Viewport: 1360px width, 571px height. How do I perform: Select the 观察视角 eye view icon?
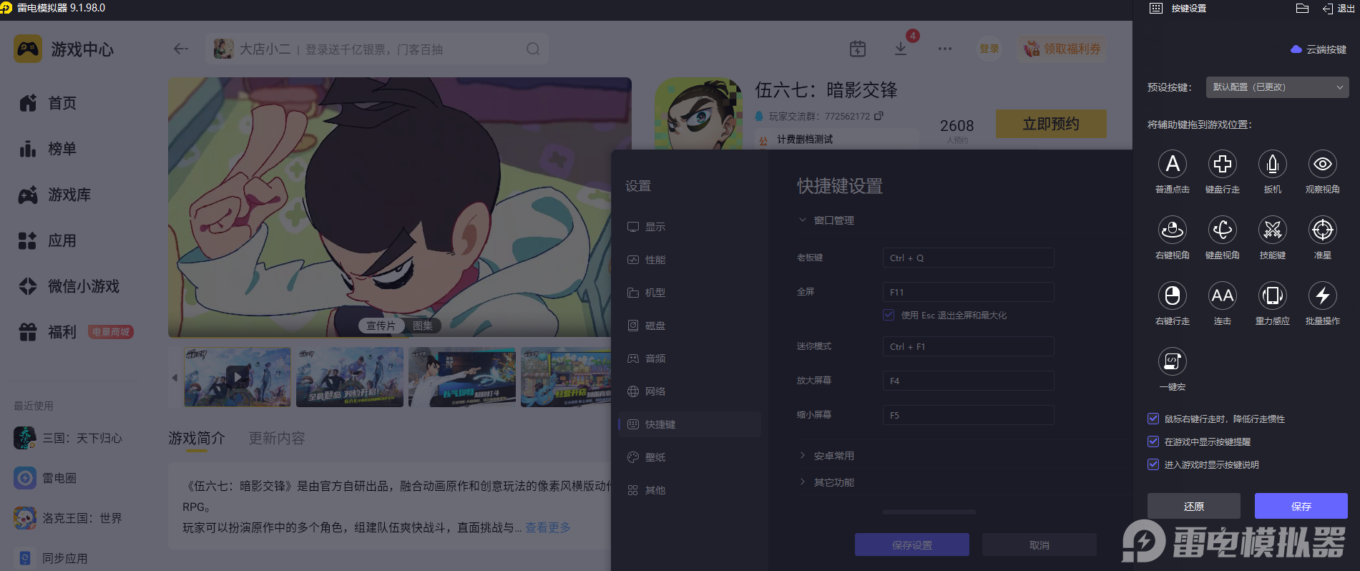(1322, 164)
